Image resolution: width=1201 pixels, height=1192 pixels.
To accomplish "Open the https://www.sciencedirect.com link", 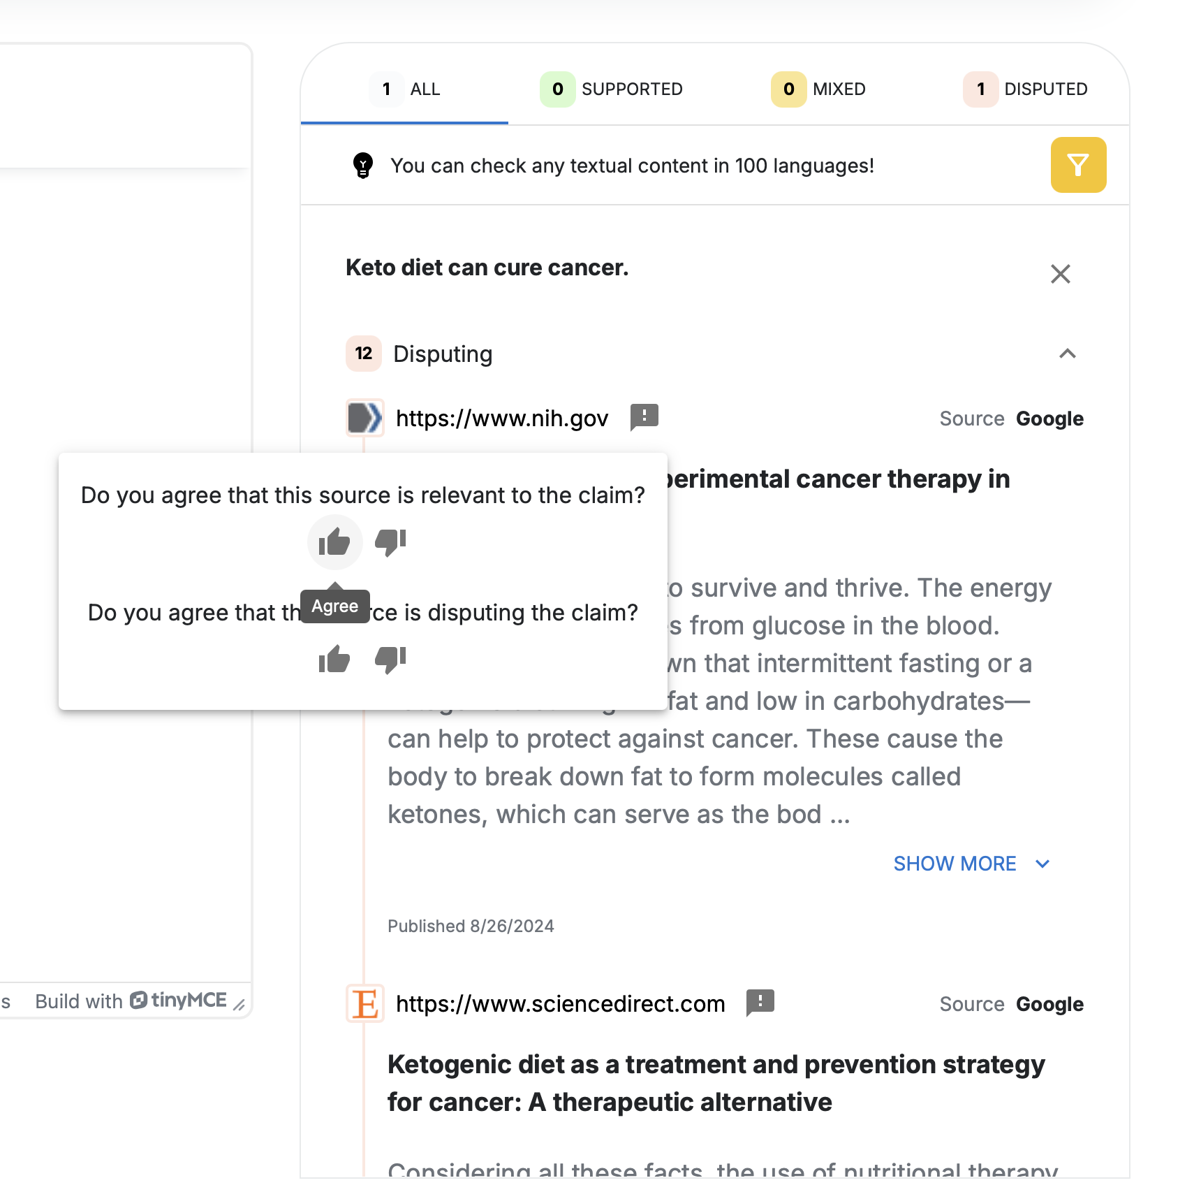I will point(561,1004).
